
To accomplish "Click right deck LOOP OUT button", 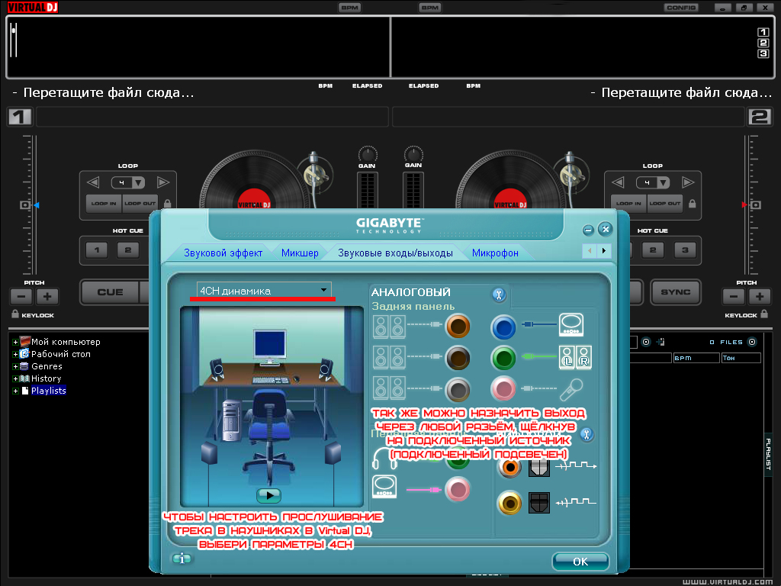I will pos(664,203).
